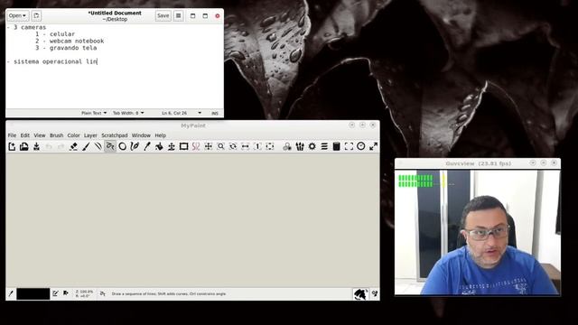Click the INS insert mode indicator

click(215, 113)
